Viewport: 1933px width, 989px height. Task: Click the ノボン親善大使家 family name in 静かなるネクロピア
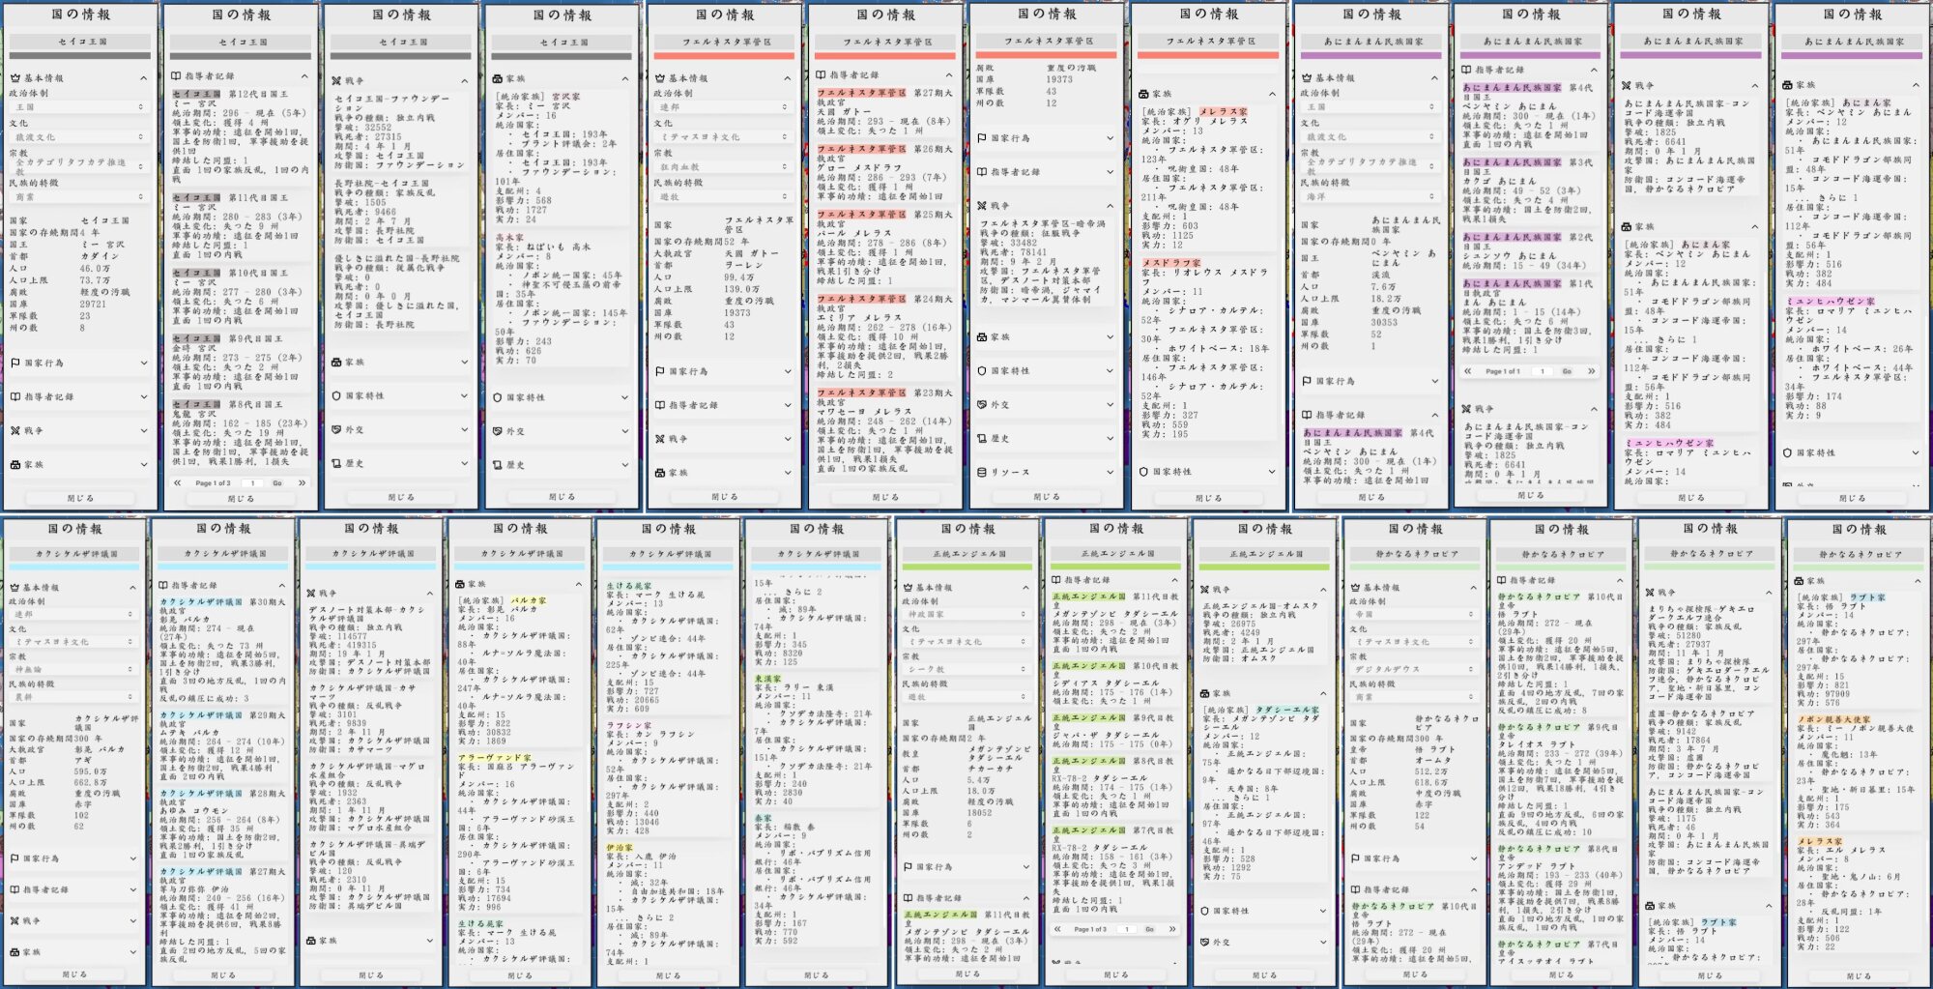coord(1833,719)
